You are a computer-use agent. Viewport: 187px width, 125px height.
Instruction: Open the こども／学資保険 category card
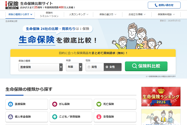[x=71, y=117]
